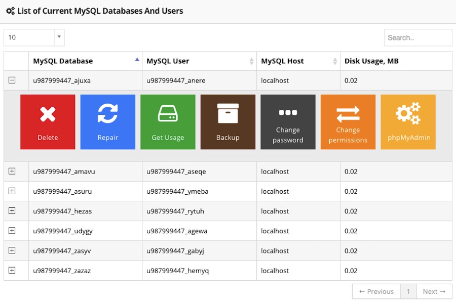Select the database name u987999447_hezas
This screenshot has width=456, height=303.
click(62, 211)
